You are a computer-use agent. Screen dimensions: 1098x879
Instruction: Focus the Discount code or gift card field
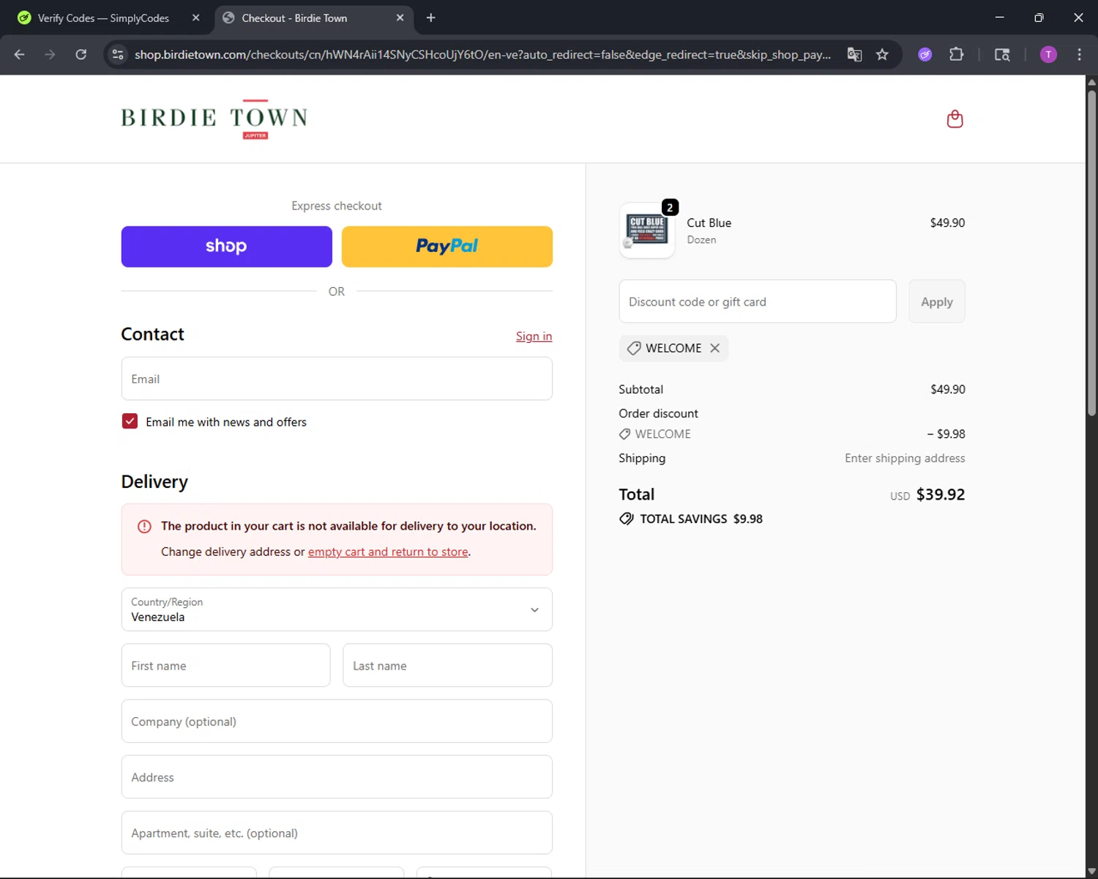point(758,301)
